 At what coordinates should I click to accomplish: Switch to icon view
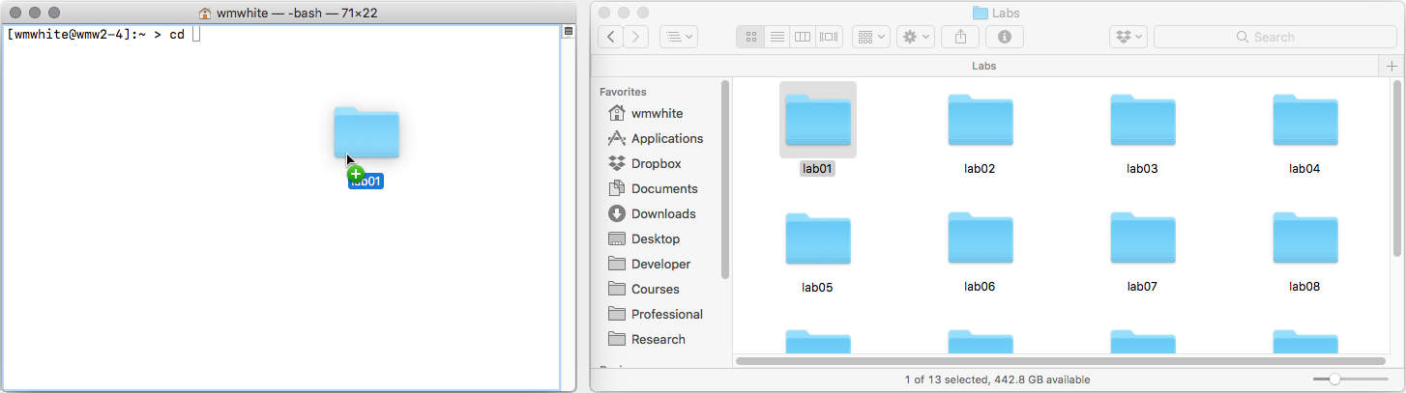pos(750,37)
